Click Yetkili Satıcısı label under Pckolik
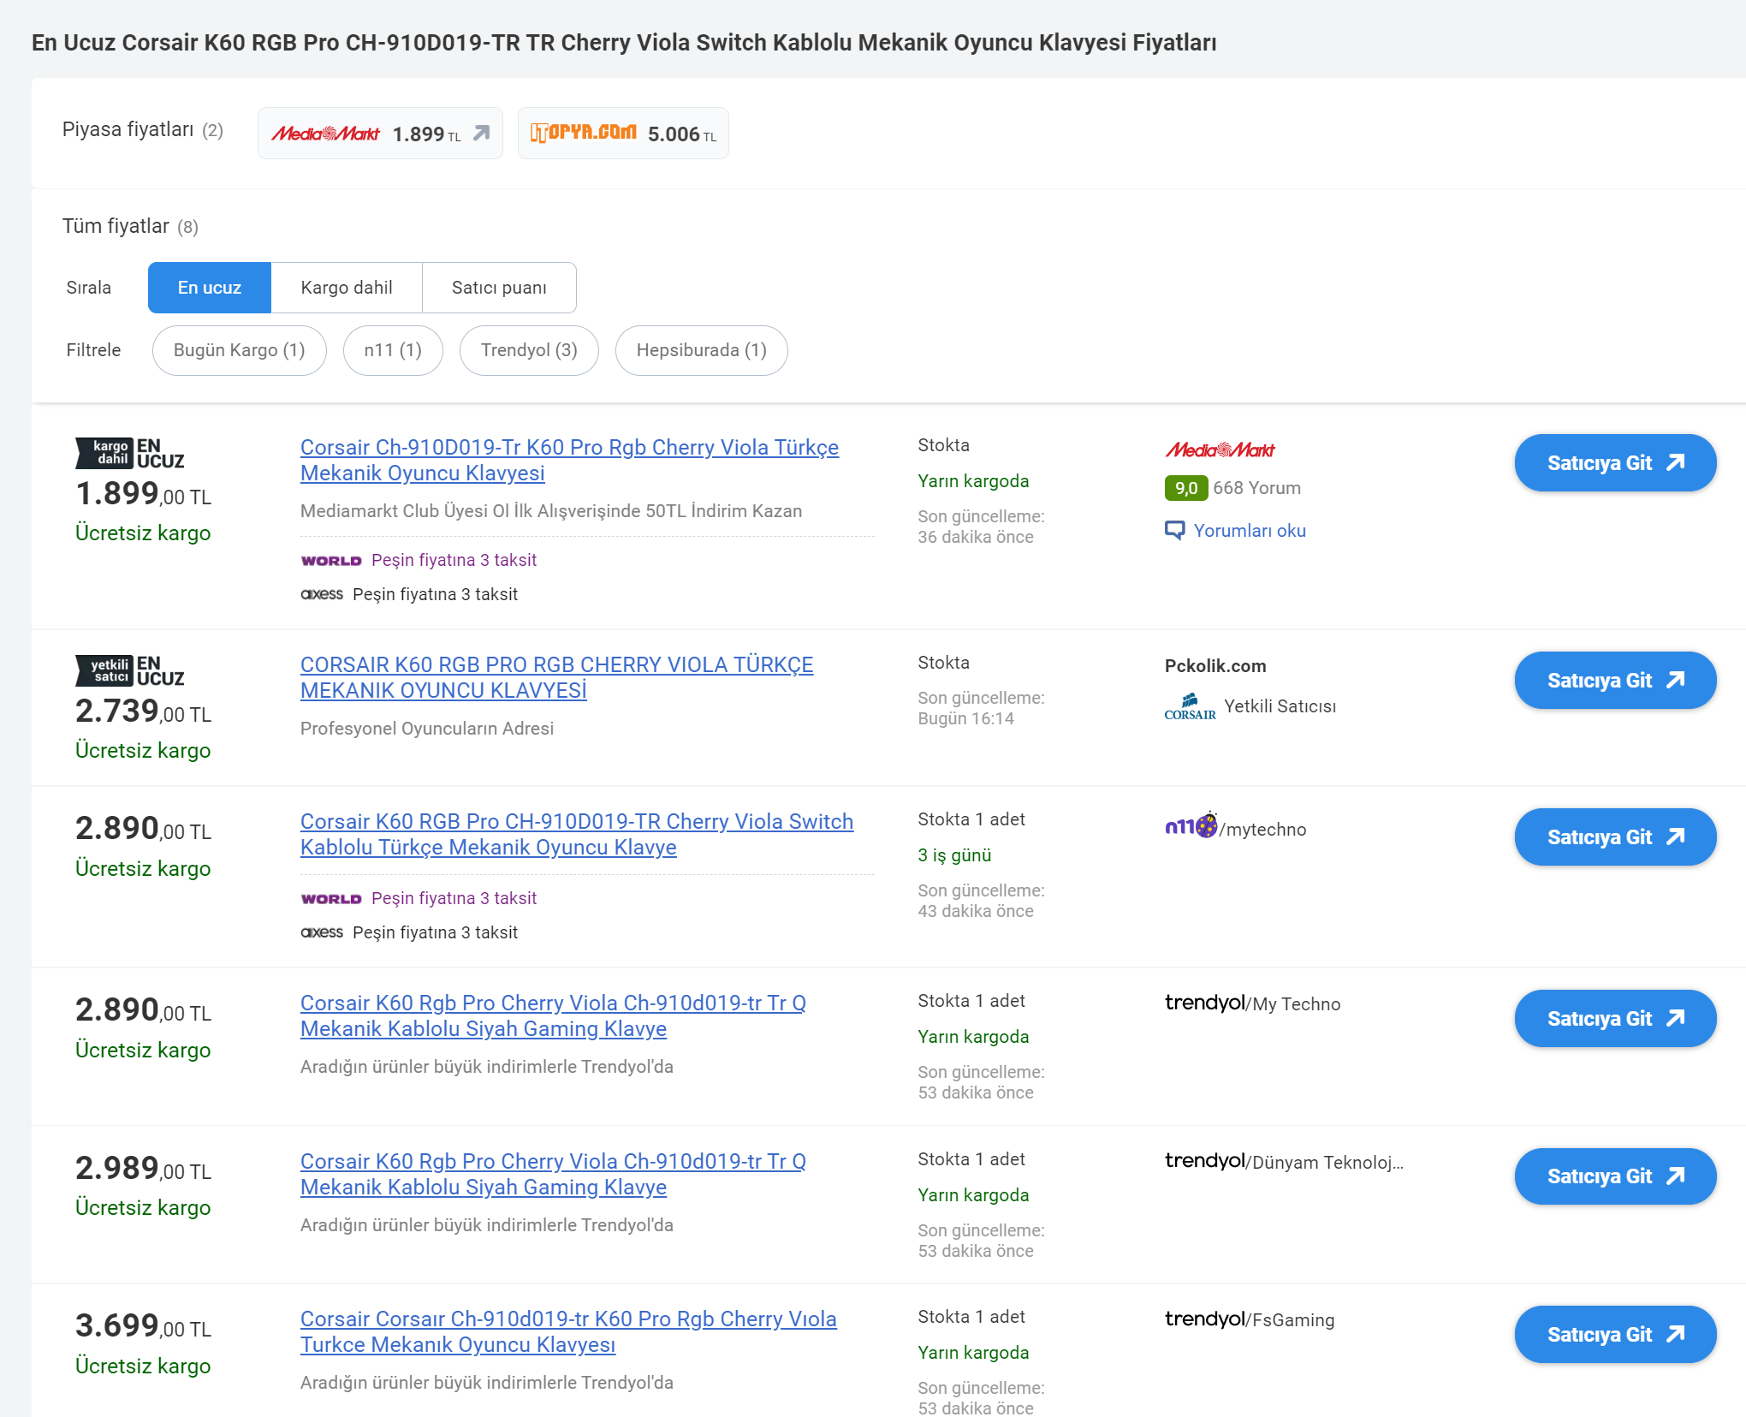 coord(1280,706)
